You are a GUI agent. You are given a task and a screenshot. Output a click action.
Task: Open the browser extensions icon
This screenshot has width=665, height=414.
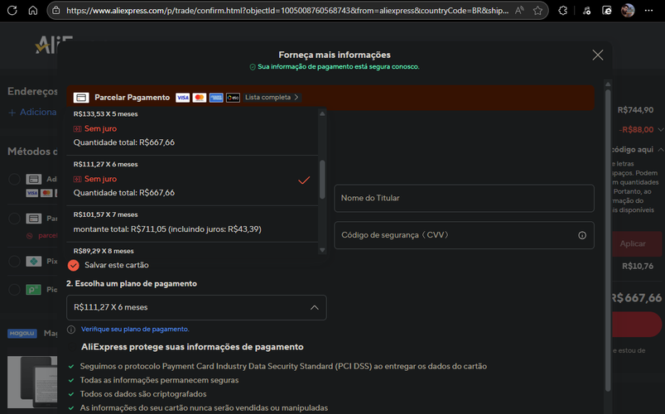(x=563, y=11)
